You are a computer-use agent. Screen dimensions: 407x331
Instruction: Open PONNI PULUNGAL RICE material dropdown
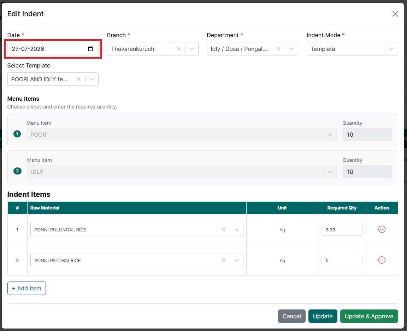pyautogui.click(x=237, y=230)
